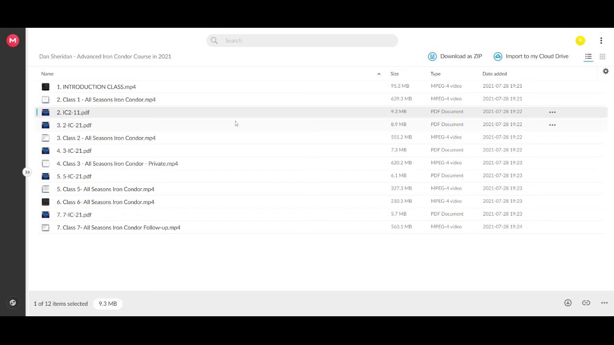Screen dimensions: 614x345
Task: Sort by Date added column header
Action: [x=495, y=74]
